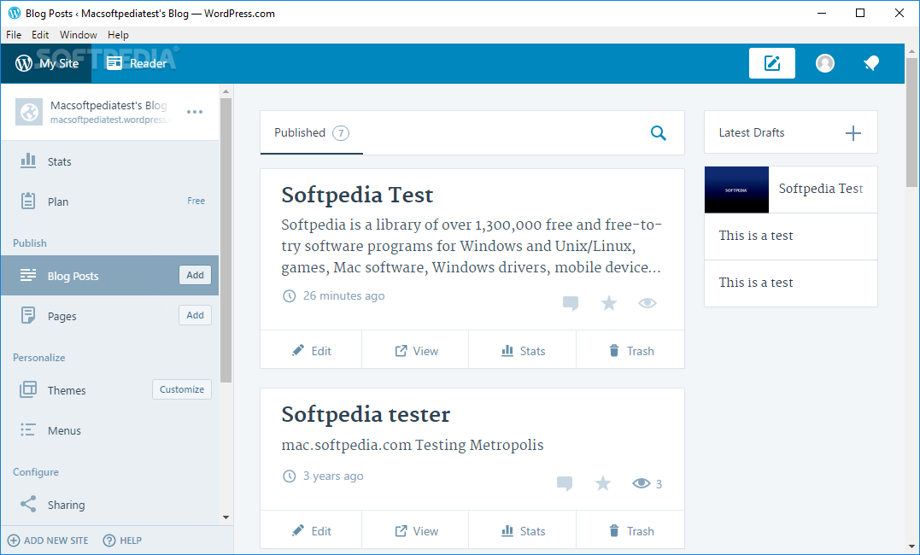Image resolution: width=920 pixels, height=555 pixels.
Task: Open the Plan sidebar item
Action: (109, 202)
